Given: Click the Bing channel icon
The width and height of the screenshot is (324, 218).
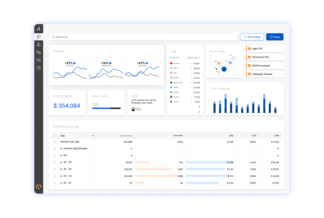Looking at the screenshot, I should point(171,73).
